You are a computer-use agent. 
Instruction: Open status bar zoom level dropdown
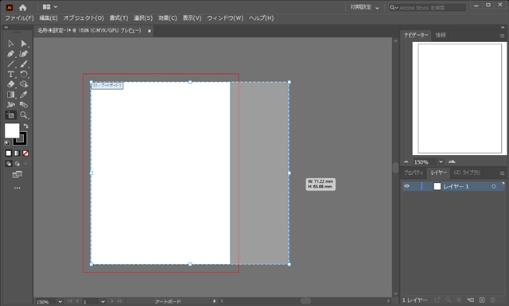point(60,302)
